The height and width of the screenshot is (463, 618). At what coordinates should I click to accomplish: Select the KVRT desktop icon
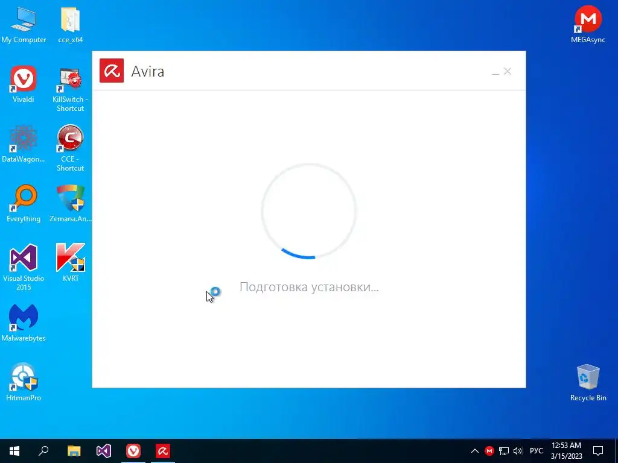coord(71,263)
